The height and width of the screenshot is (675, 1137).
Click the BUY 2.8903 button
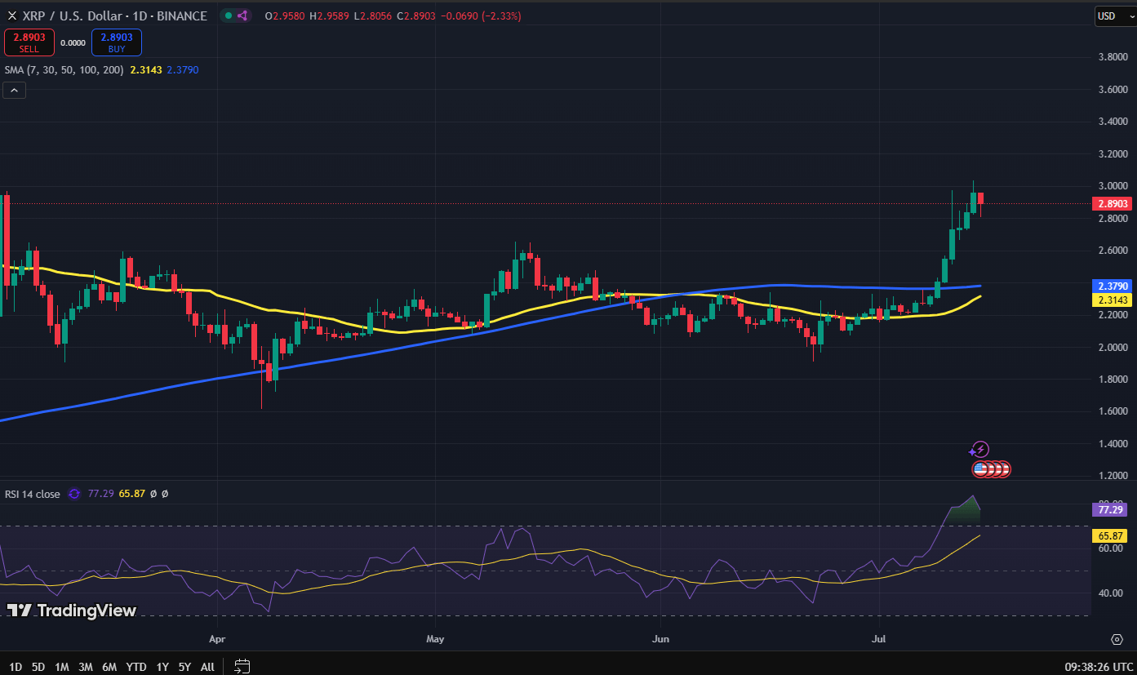coord(117,42)
